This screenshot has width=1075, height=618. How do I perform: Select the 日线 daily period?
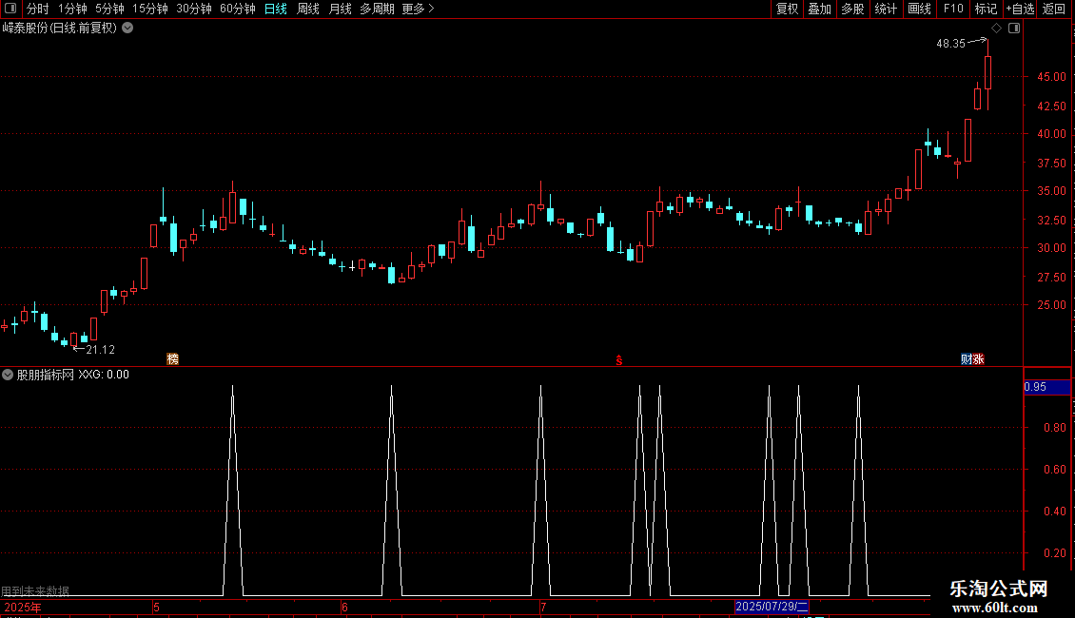click(x=276, y=9)
